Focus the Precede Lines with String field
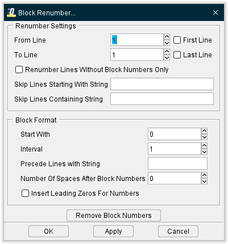This screenshot has width=228, height=244. [177, 163]
